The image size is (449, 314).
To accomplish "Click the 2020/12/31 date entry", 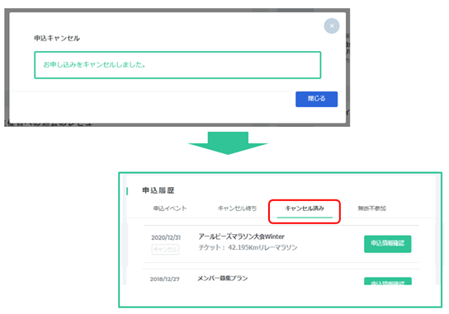I will [166, 237].
